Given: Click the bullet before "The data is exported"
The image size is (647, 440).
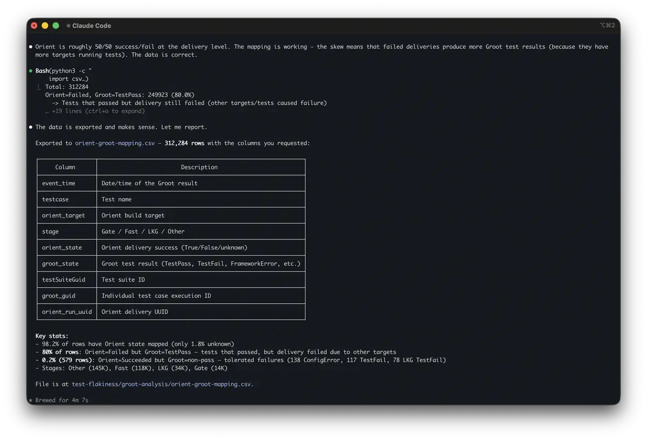Looking at the screenshot, I should (31, 127).
